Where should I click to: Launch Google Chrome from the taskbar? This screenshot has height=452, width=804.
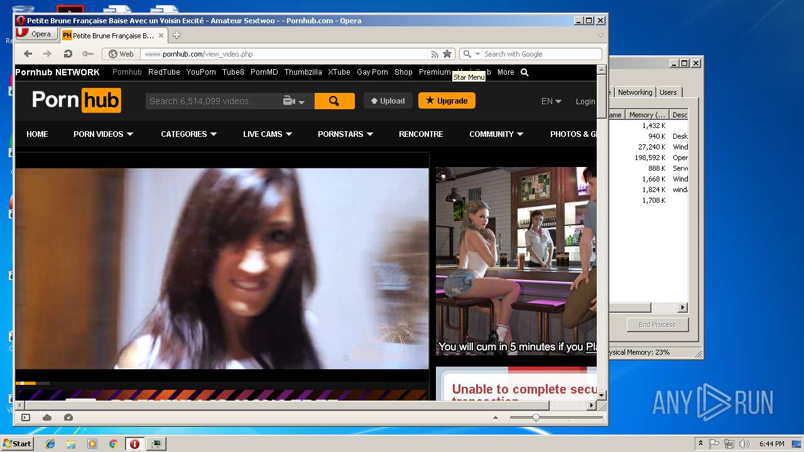coord(113,444)
